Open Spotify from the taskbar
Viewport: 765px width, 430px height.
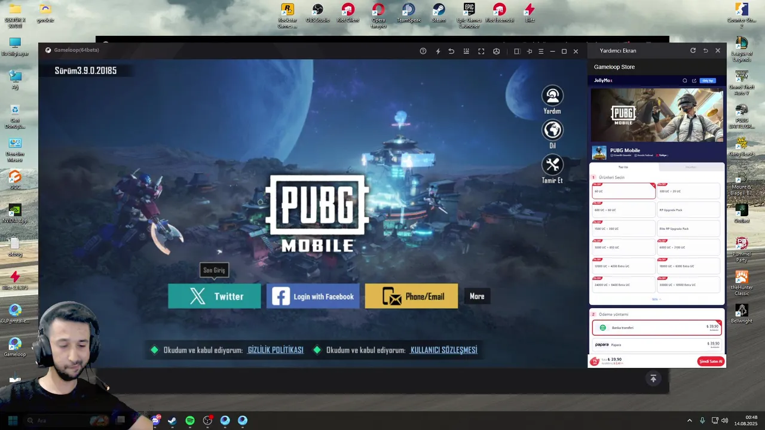point(190,420)
